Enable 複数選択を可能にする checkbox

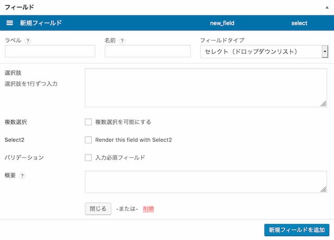click(88, 122)
